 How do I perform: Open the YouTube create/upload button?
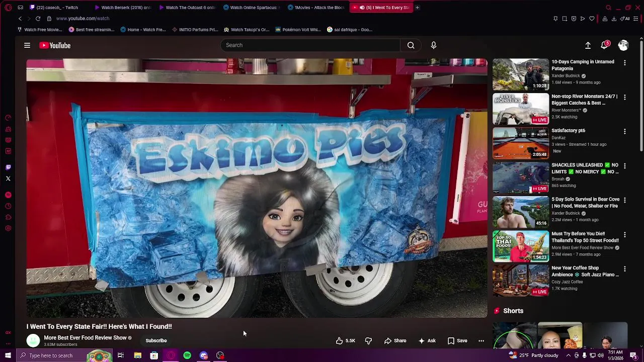[x=588, y=45]
